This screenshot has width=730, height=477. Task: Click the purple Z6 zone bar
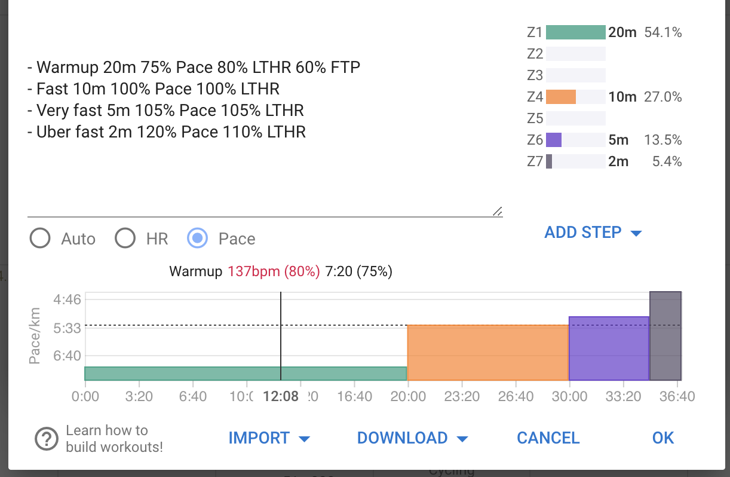click(x=554, y=140)
